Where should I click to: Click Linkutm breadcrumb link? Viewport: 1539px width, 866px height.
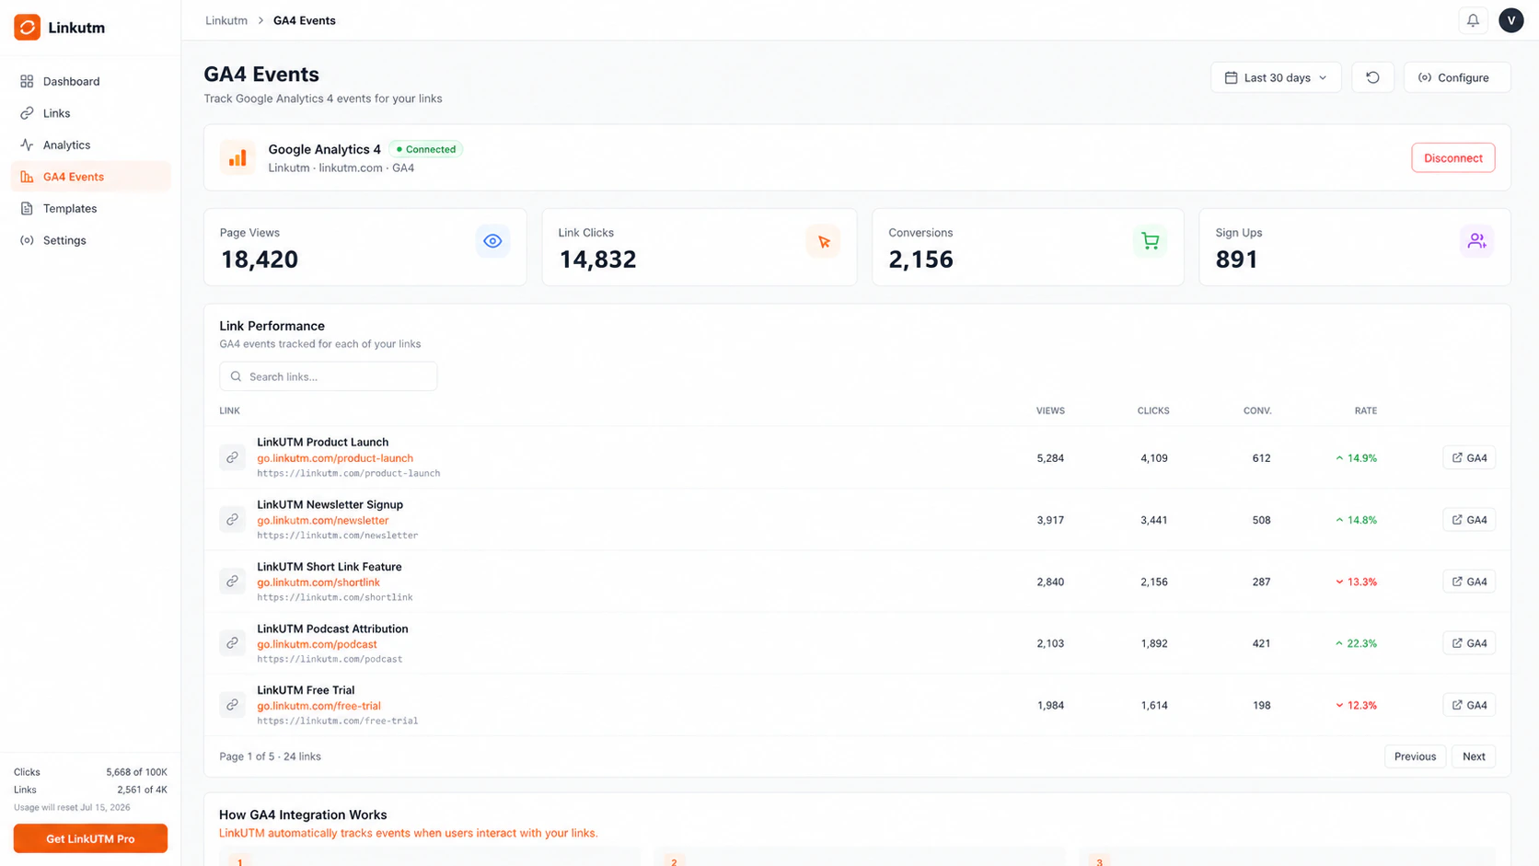[226, 20]
